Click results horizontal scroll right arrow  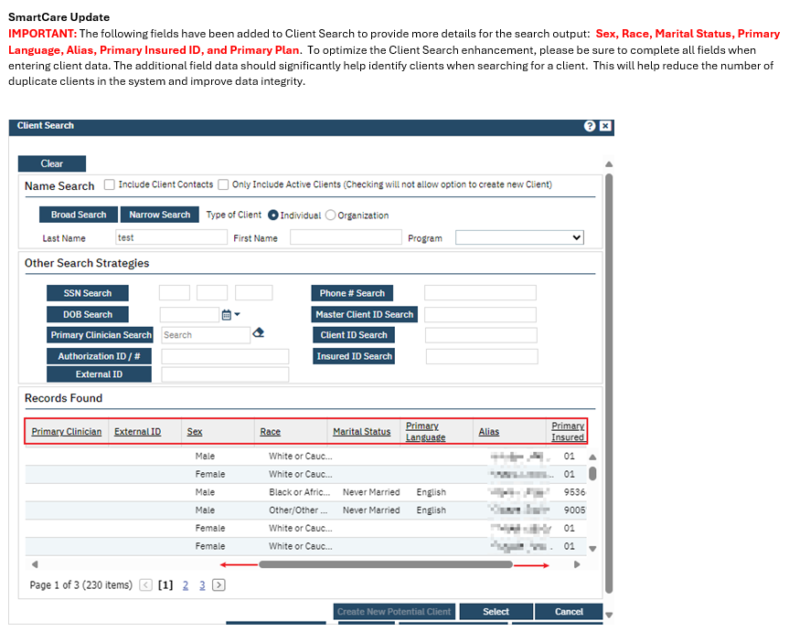point(577,564)
